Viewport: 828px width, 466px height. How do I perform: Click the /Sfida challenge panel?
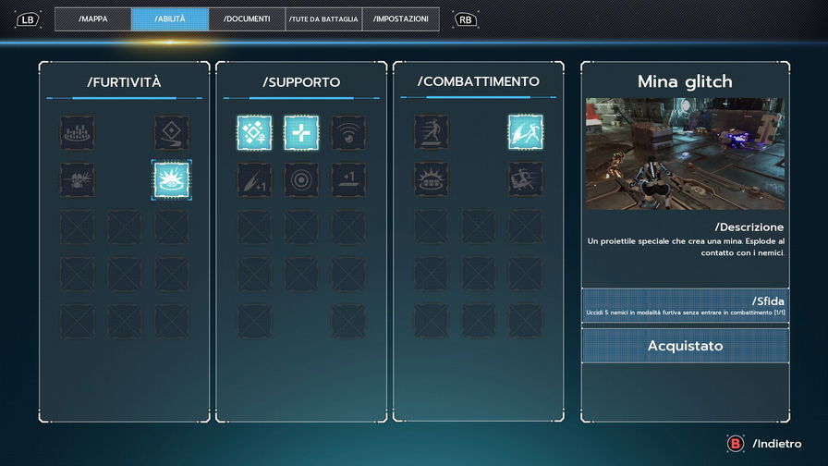(x=685, y=306)
